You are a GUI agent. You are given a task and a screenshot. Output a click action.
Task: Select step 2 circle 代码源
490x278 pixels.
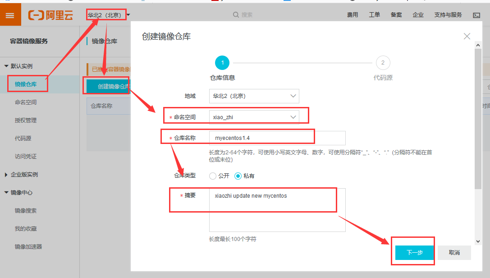[383, 63]
